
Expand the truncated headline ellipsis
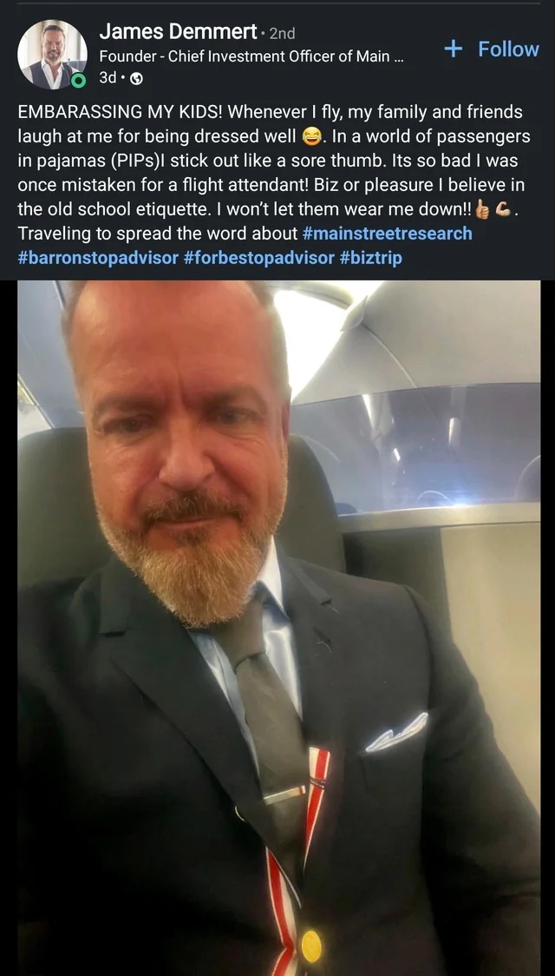(399, 56)
